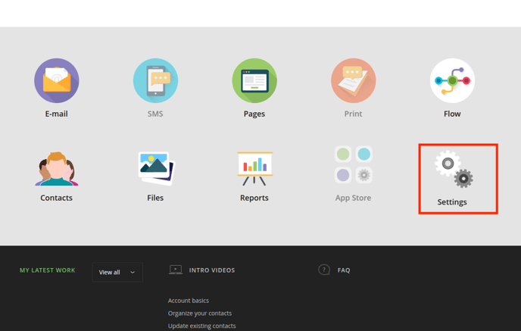The width and height of the screenshot is (521, 331).
Task: Select the Print paper icon
Action: [x=353, y=80]
